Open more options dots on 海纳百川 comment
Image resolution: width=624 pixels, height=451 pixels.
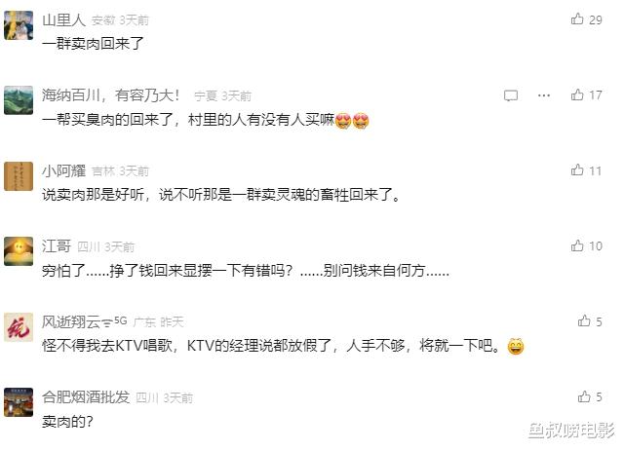544,95
